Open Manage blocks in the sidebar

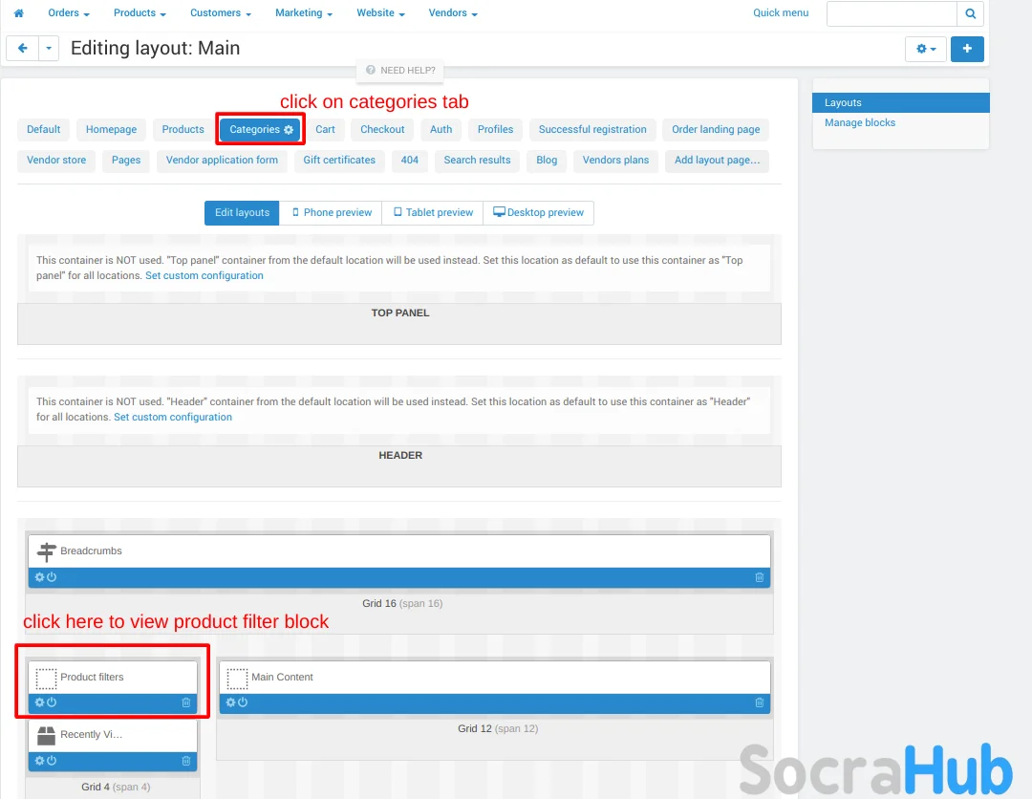860,122
